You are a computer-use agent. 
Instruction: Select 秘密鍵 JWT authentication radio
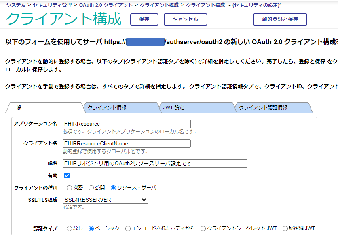[285, 228]
